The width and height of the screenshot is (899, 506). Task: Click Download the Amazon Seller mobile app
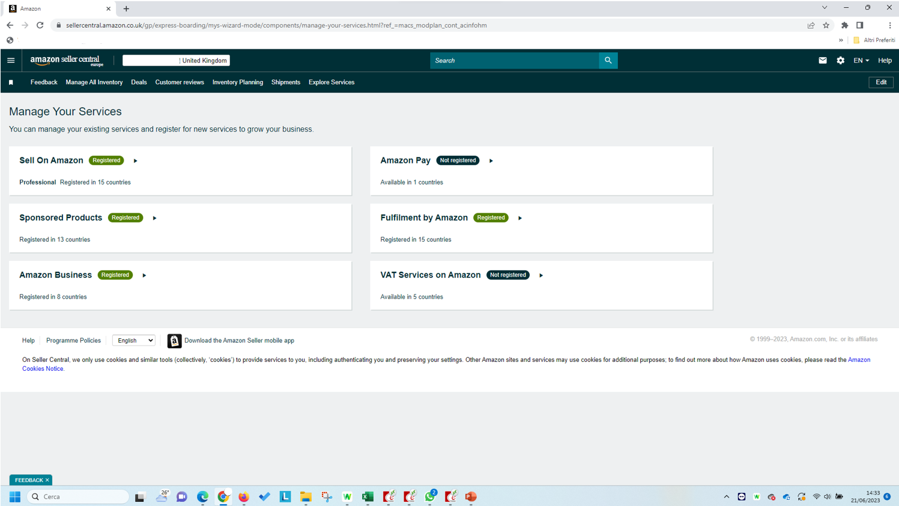[x=239, y=340]
